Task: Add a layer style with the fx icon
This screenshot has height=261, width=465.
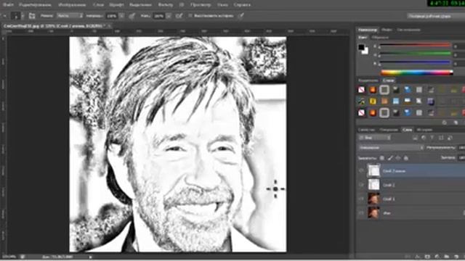Action: coord(418,257)
